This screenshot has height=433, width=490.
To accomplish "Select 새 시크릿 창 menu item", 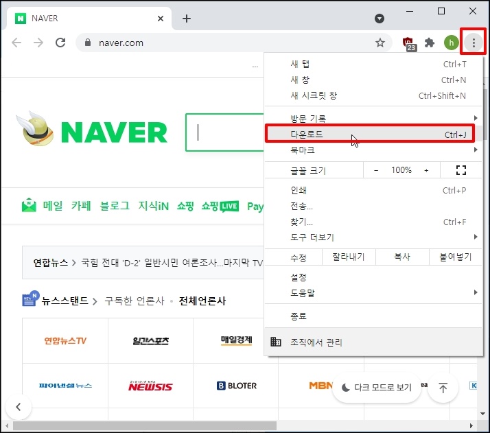I will (x=373, y=95).
